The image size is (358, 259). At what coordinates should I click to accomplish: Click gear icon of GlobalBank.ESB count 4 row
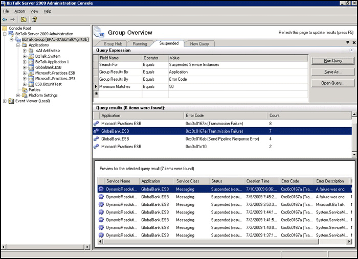[x=96, y=138]
